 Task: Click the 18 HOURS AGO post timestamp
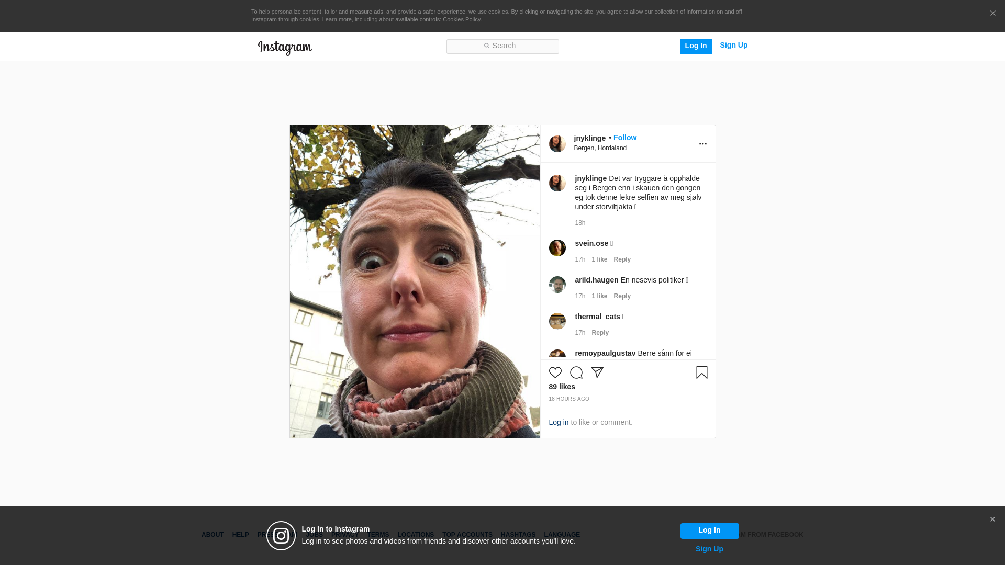coord(568,399)
